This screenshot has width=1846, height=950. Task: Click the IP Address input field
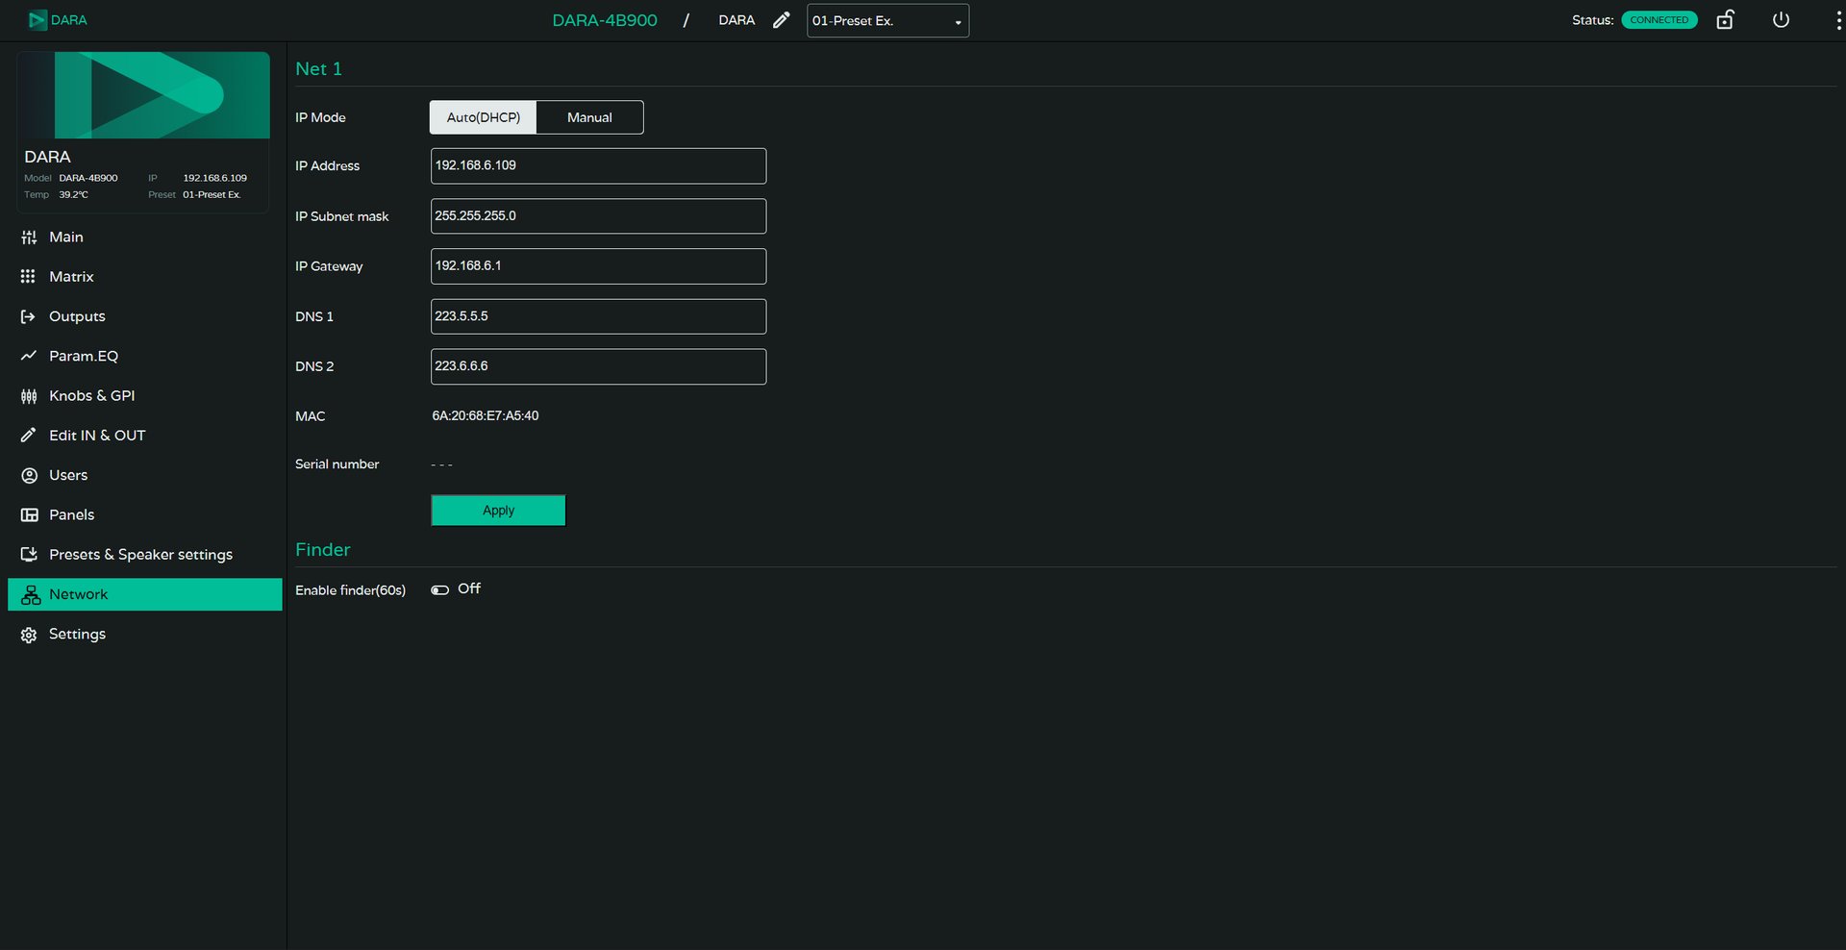[x=598, y=165]
